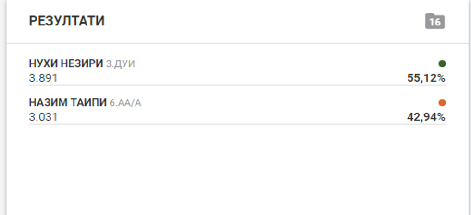Click the folder icon with number 16
The image size is (471, 215).
click(x=435, y=22)
